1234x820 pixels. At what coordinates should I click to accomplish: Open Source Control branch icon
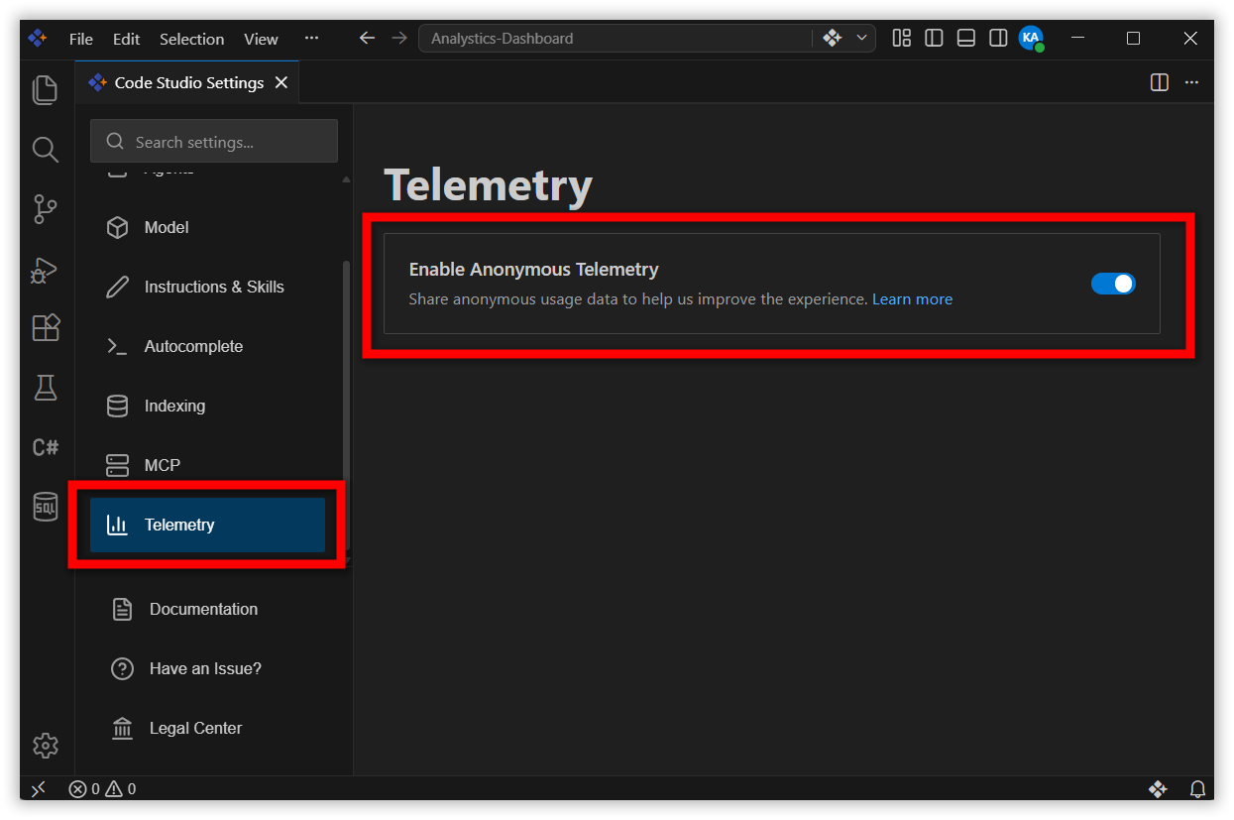coord(46,209)
